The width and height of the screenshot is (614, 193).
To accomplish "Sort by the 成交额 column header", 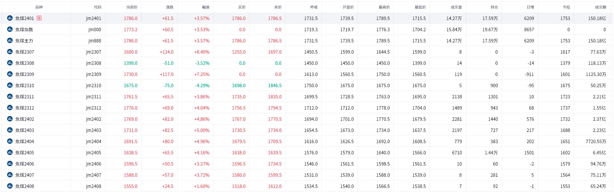I will click(600, 7).
